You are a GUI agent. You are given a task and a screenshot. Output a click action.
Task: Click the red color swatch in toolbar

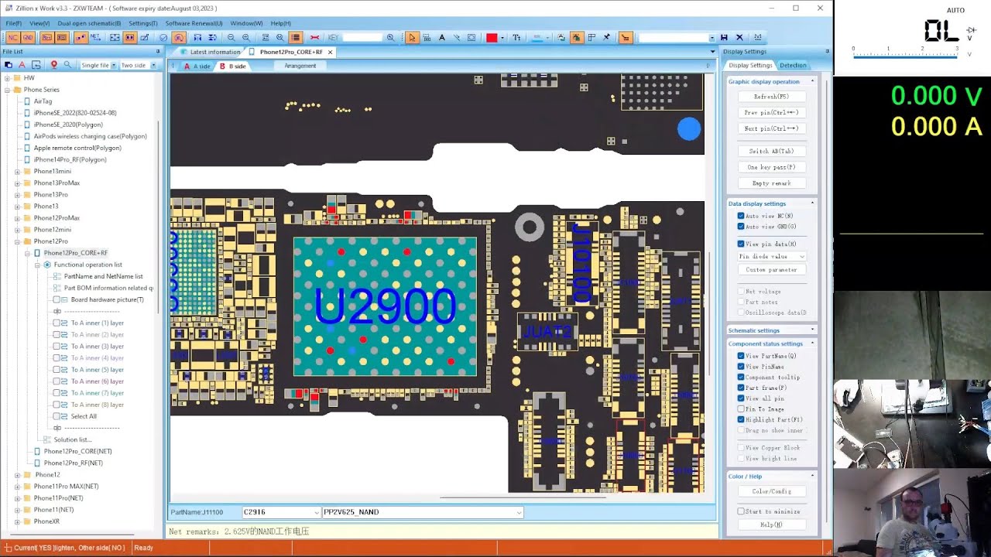(x=492, y=37)
